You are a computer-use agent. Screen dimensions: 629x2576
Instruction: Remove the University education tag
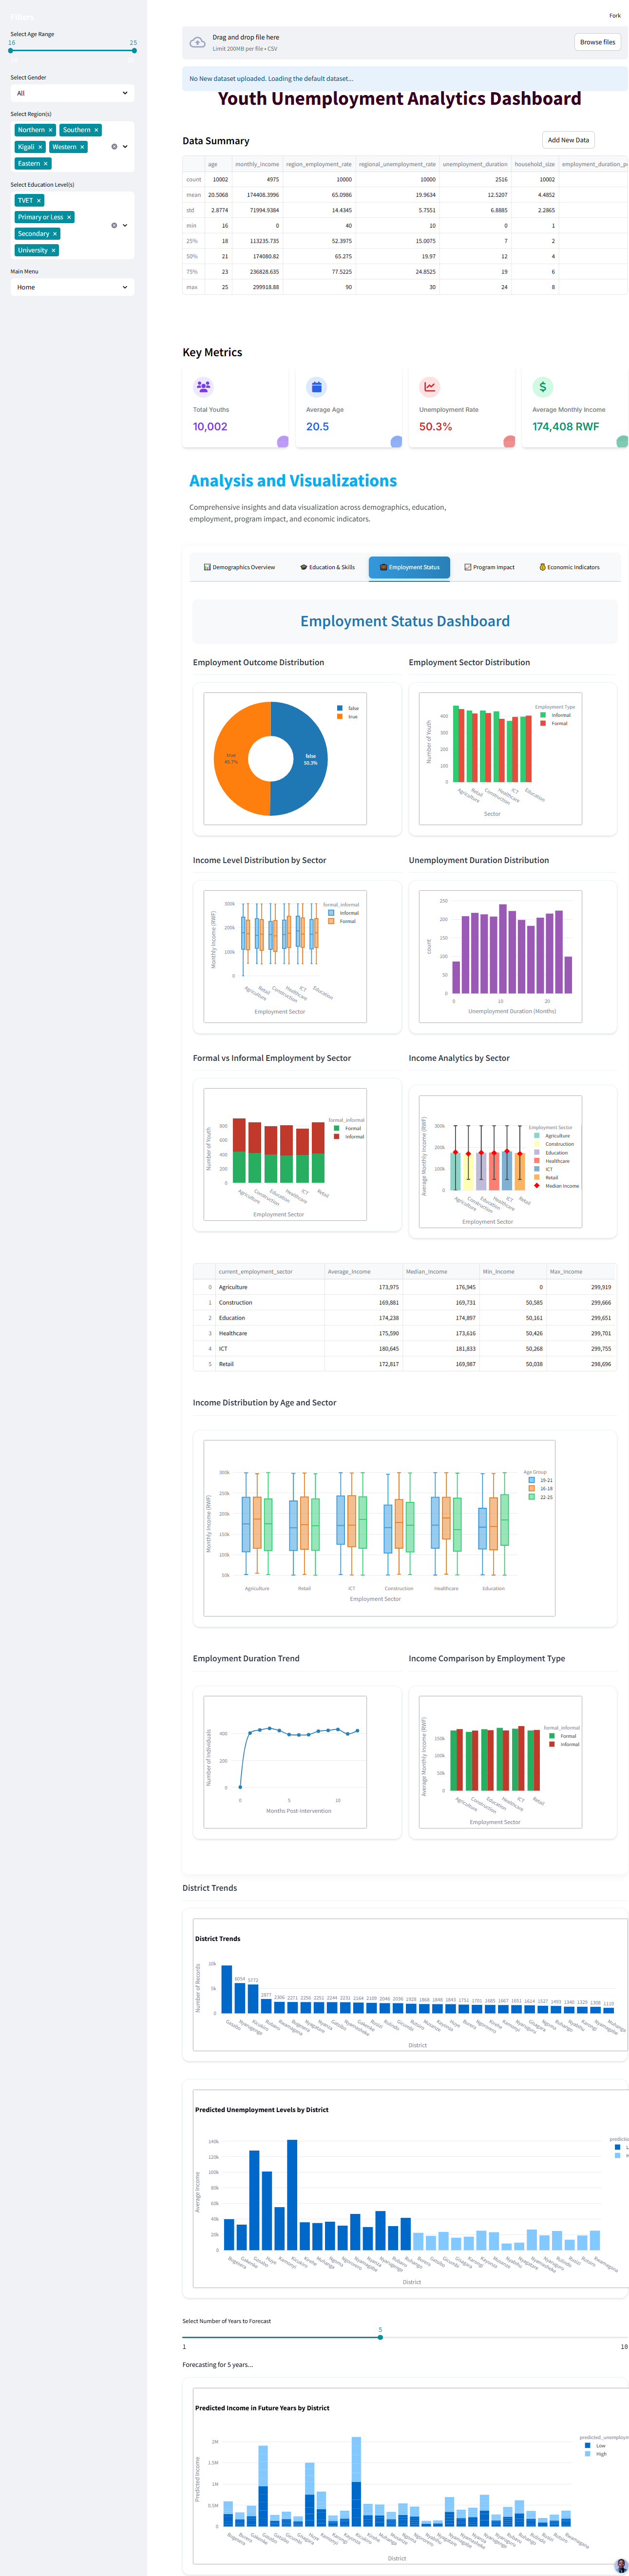(53, 250)
